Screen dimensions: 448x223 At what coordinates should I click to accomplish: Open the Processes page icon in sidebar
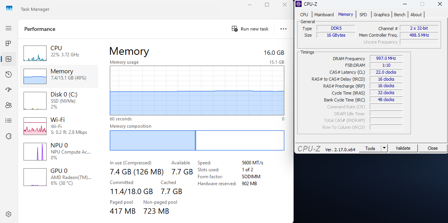[x=8, y=44]
